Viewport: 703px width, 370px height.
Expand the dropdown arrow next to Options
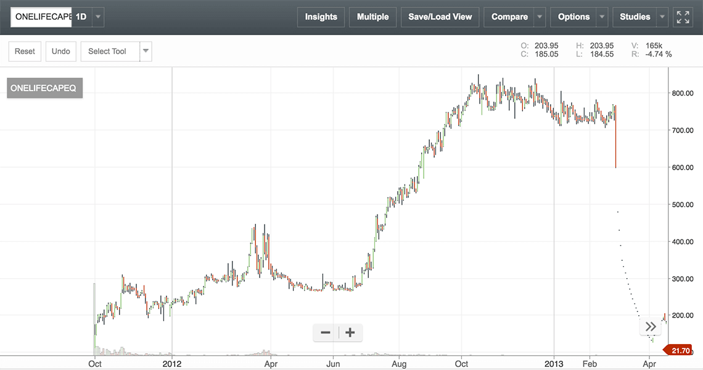(602, 17)
